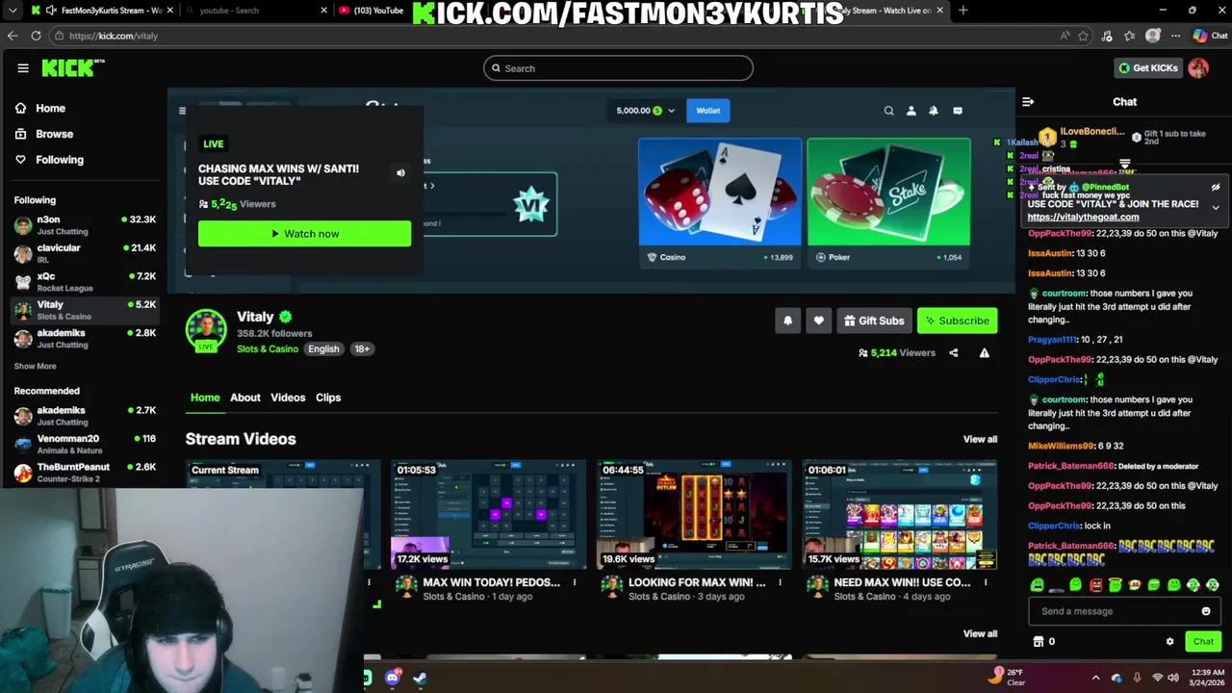
Task: Open Venomman20 recommended channel
Action: click(85, 444)
